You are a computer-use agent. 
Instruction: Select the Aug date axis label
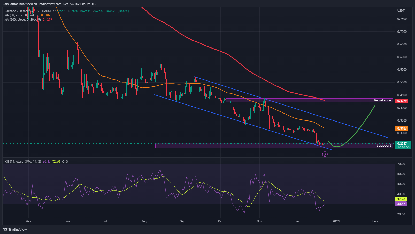pyautogui.click(x=144, y=221)
